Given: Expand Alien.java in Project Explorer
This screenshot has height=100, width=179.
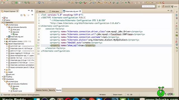Looking at the screenshot, I should (x=9, y=29).
